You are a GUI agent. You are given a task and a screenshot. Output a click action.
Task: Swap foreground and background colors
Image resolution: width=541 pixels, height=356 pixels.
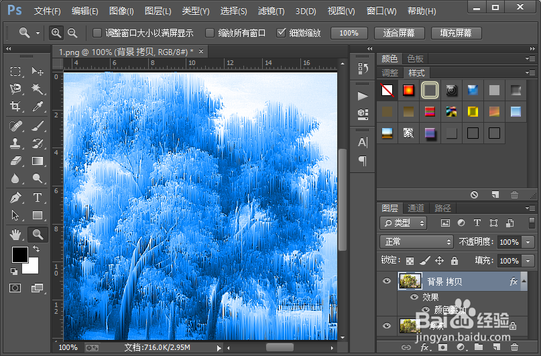tap(36, 249)
